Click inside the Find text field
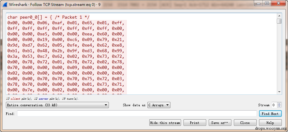This screenshot has height=132, width=288. click(x=137, y=114)
